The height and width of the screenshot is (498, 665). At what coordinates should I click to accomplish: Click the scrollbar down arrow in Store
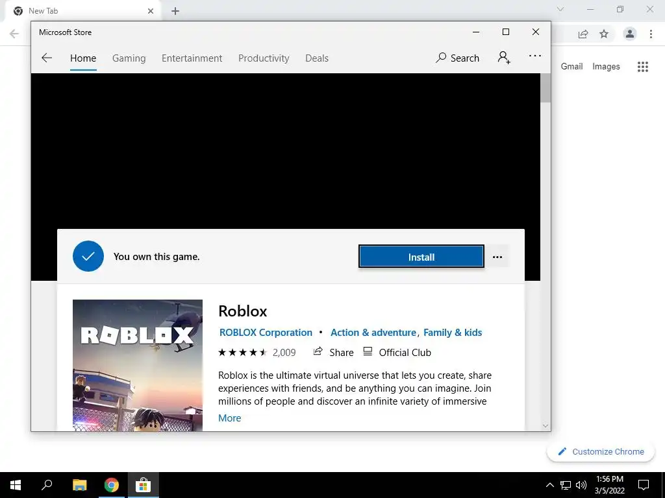click(x=546, y=425)
